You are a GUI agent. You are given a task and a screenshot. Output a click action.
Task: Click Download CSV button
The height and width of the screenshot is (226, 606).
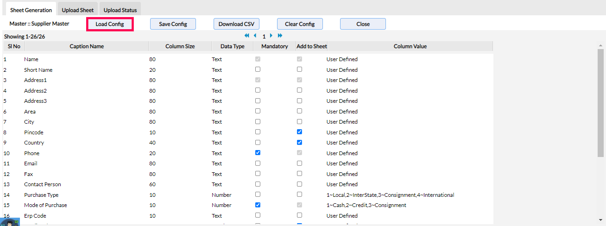pos(236,24)
